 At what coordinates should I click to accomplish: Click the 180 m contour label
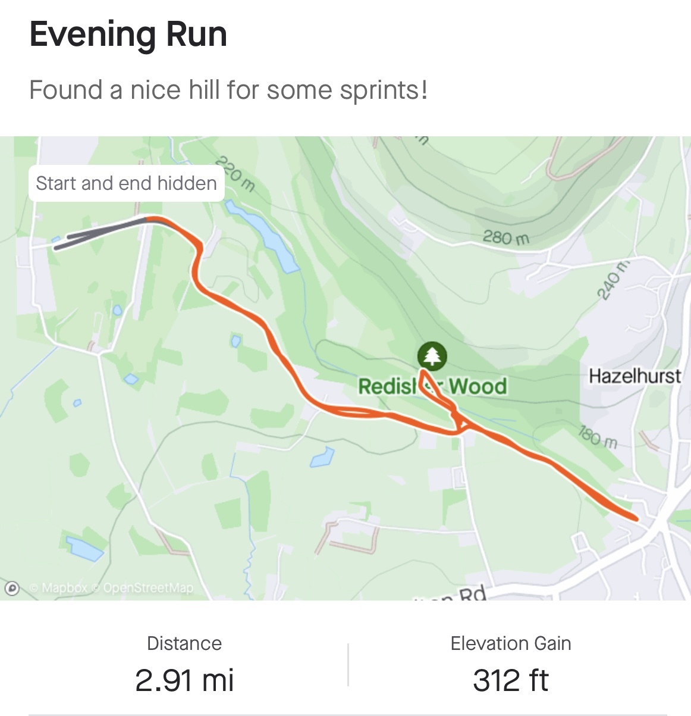click(x=598, y=437)
